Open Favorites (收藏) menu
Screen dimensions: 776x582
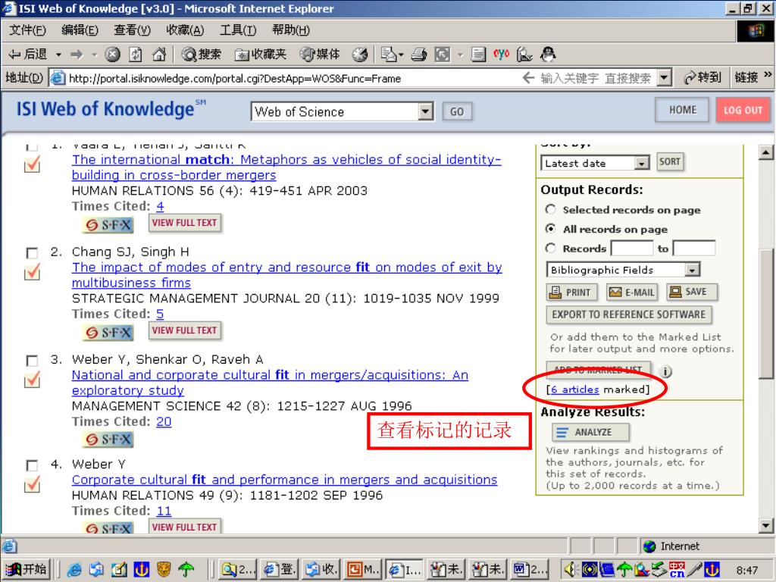click(185, 30)
